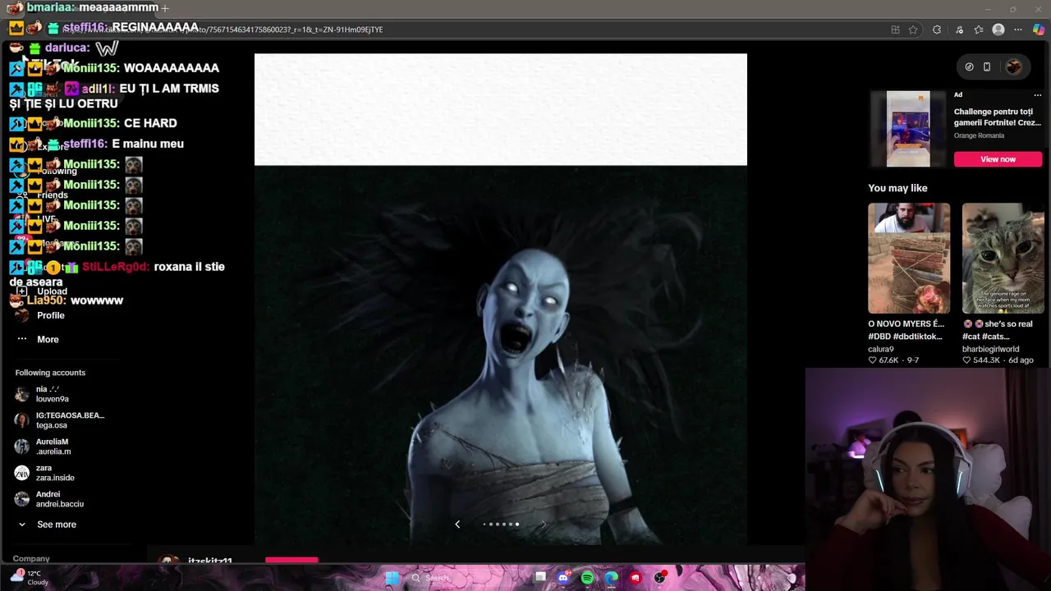Open File Explorer on the taskbar
Image resolution: width=1051 pixels, height=591 pixels.
540,578
